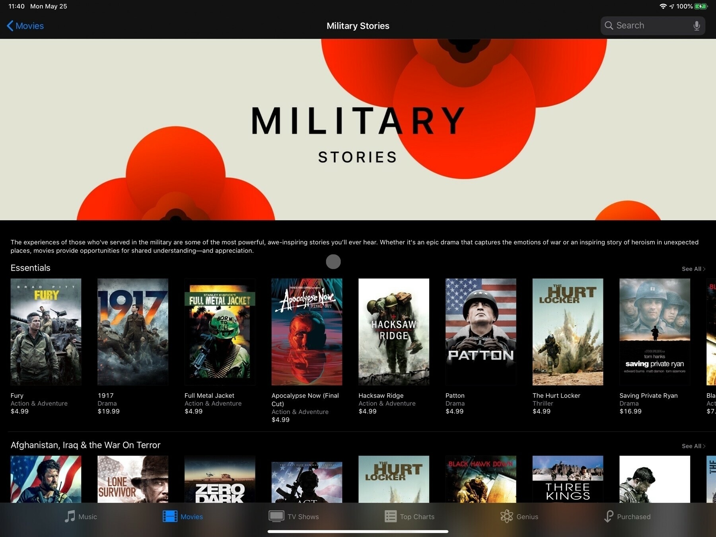The width and height of the screenshot is (716, 537).
Task: Switch to TV Shows tab
Action: click(294, 516)
